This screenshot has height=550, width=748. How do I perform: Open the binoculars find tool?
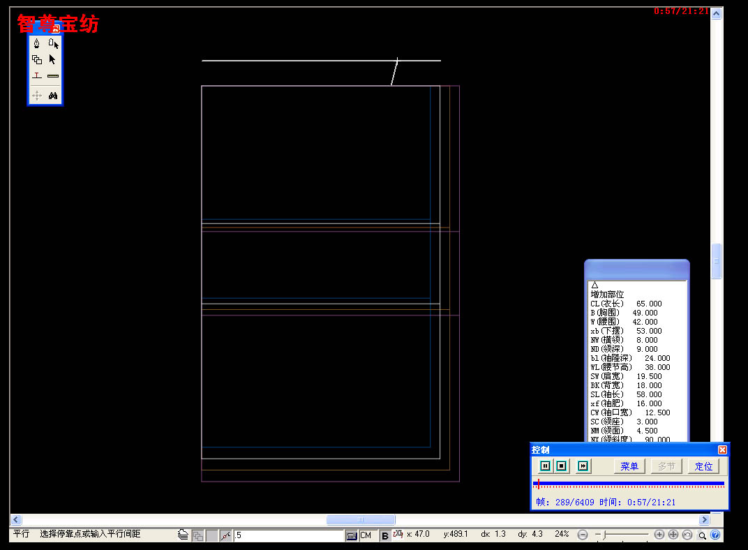point(53,96)
